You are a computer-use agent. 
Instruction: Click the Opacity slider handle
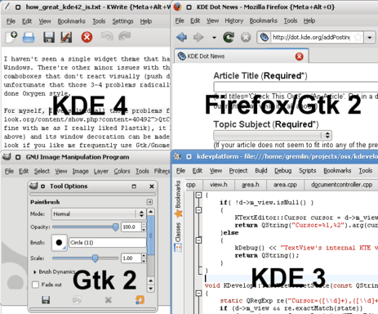(x=116, y=227)
